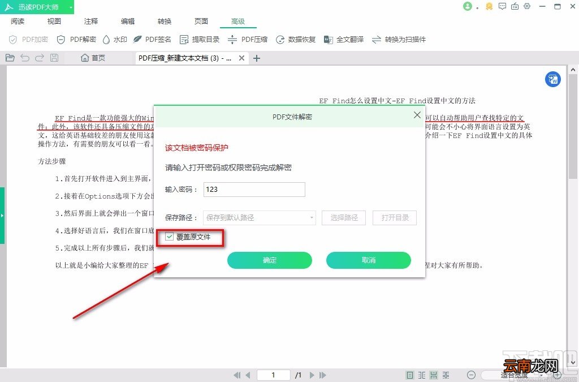The image size is (579, 382).
Task: Click the gold VIP medal icon
Action: [489, 6]
